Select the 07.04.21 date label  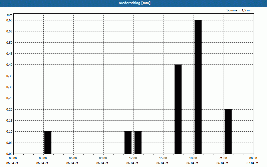coord(253,163)
